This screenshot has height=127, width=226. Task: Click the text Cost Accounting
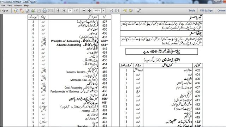73,87
